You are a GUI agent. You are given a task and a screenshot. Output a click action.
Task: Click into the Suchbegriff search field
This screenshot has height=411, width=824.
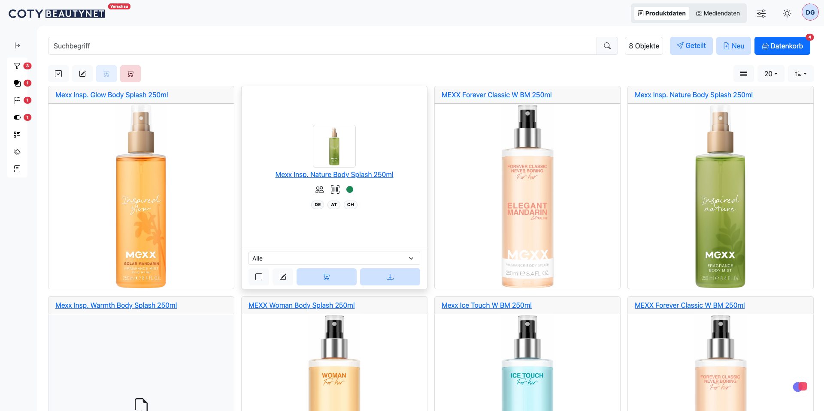[x=322, y=46]
